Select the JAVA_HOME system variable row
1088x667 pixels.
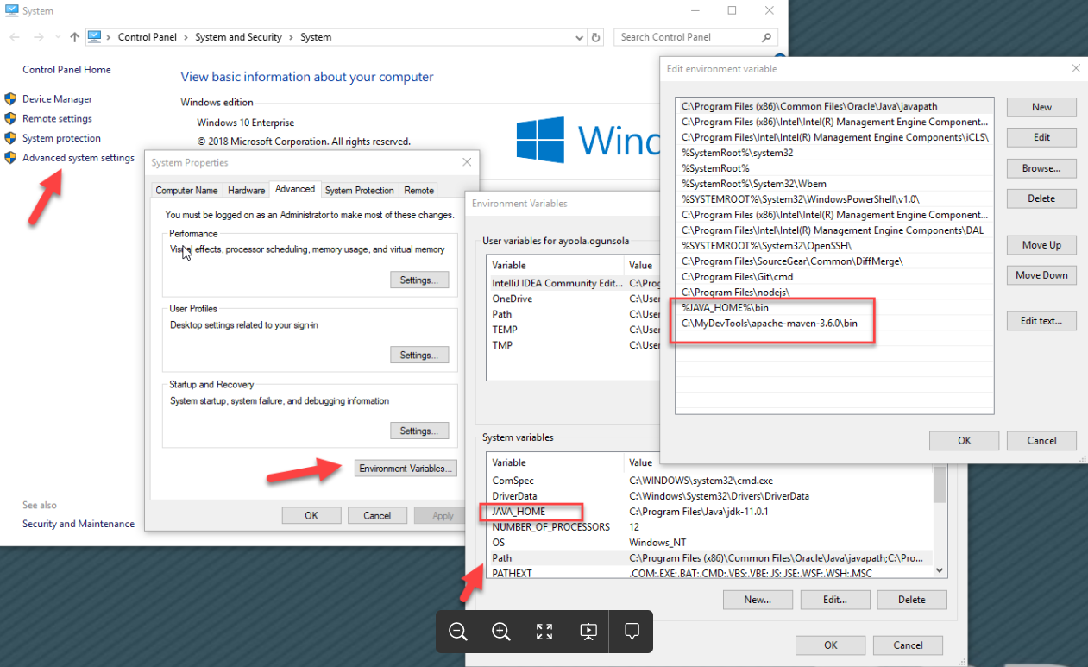coord(709,512)
